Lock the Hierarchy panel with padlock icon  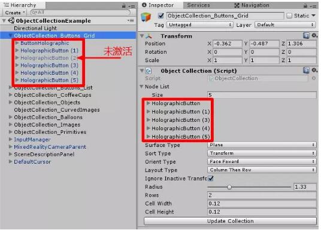[x=123, y=6]
